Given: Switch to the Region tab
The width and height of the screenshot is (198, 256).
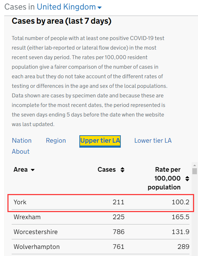Looking at the screenshot, I should (x=56, y=141).
